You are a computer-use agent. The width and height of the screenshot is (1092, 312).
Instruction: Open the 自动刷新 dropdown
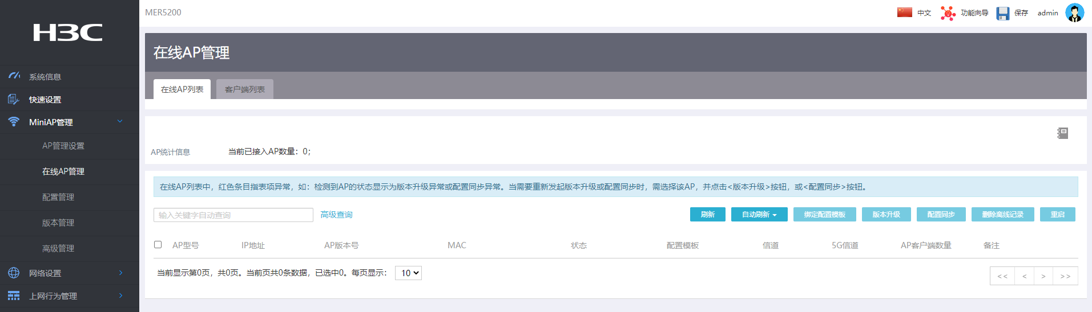point(759,214)
